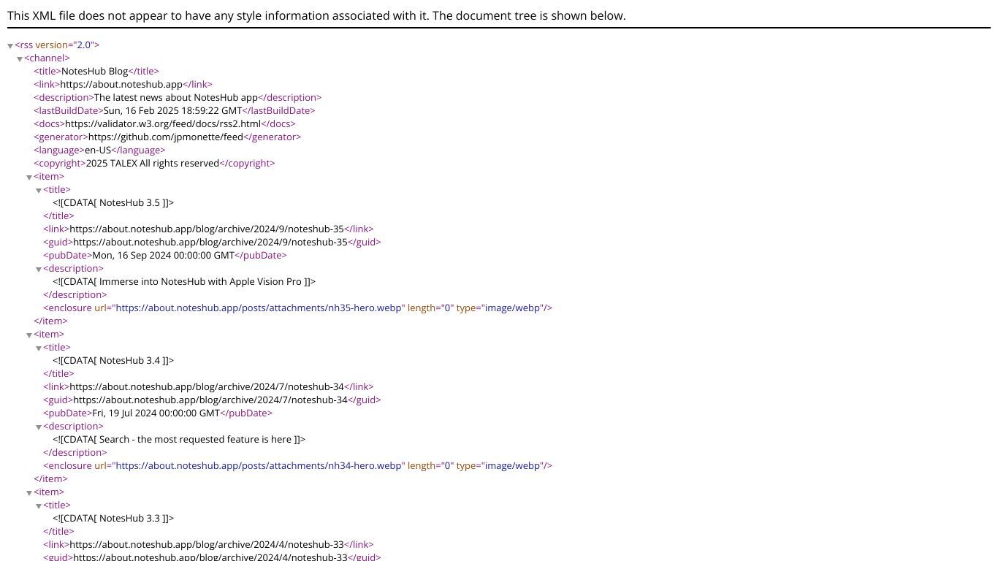Click the link tag for noteshub-33
Screen dimensions: 998x561
tap(208, 544)
